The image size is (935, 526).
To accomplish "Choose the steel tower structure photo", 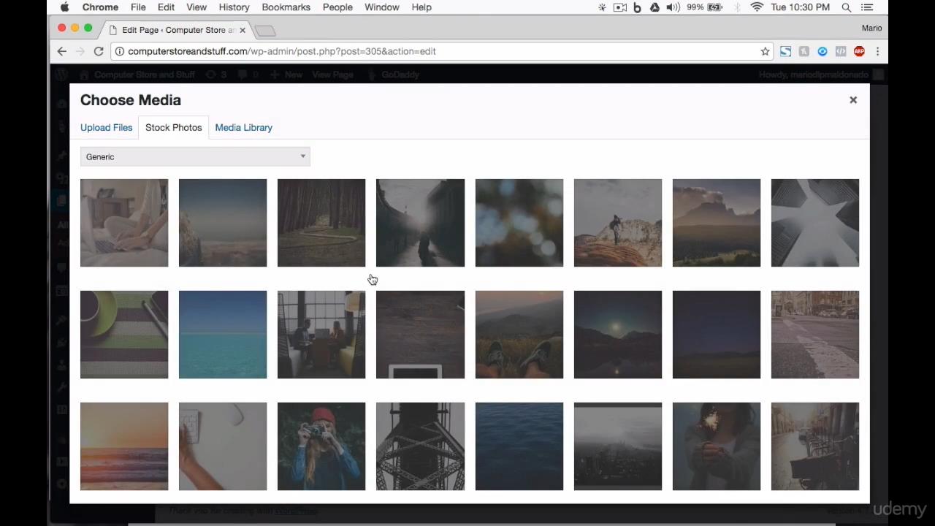I will [x=420, y=446].
